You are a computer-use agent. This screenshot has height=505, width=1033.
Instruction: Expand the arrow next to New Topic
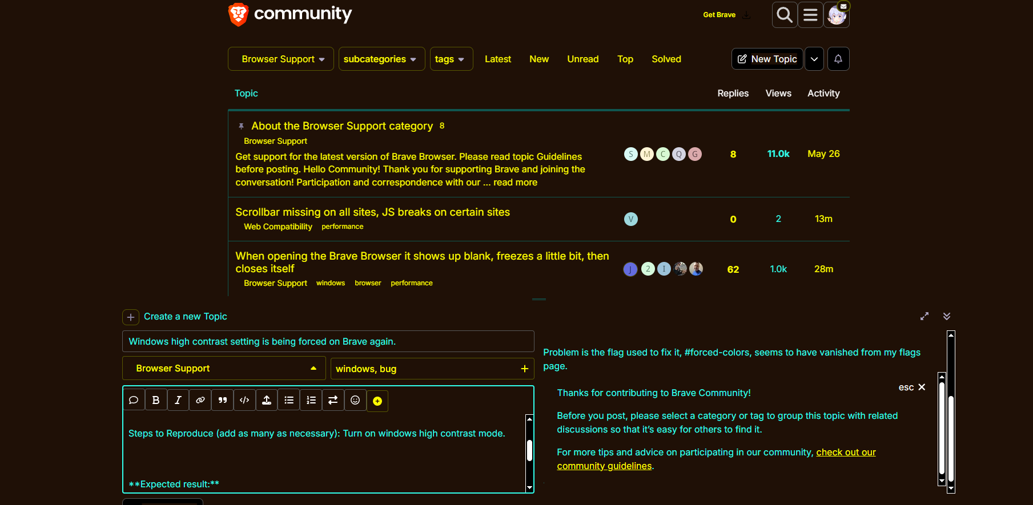point(814,59)
